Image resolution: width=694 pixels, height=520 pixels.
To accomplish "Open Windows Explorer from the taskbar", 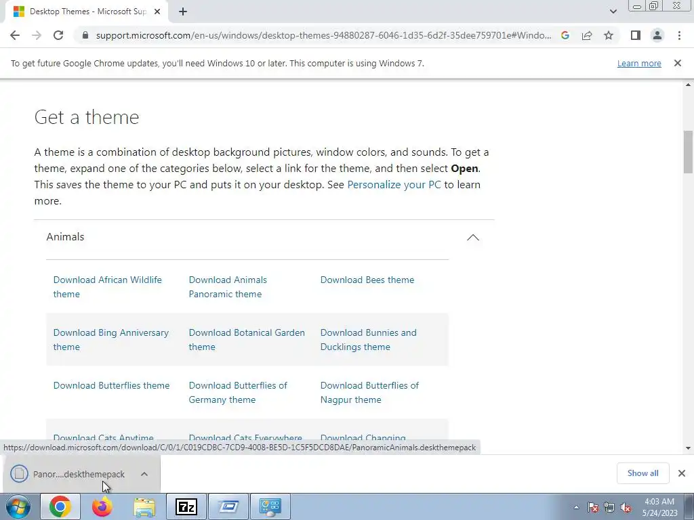I will pos(145,506).
